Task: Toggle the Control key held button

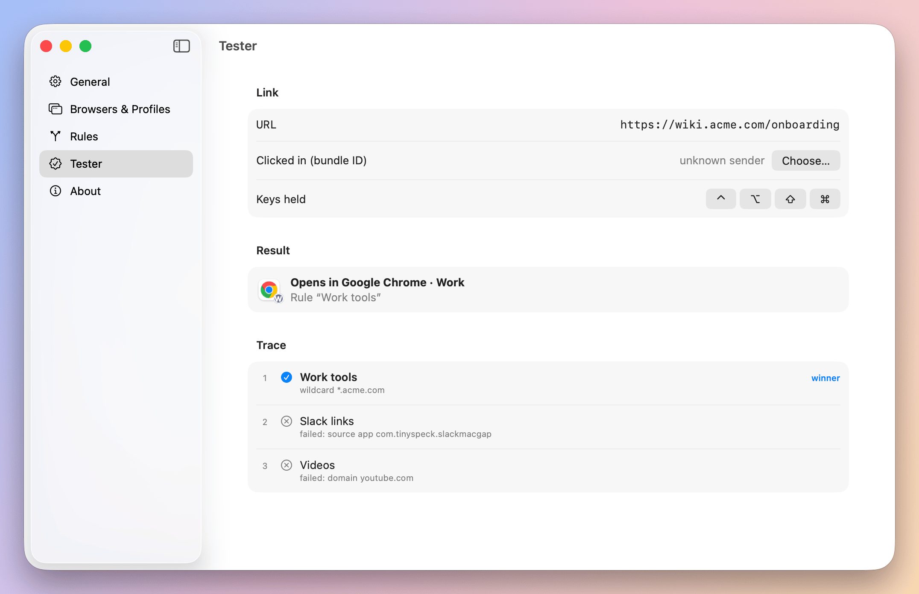Action: coord(721,199)
